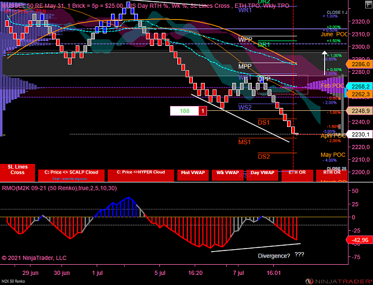Image resolution: width=373 pixels, height=285 pixels.
Task: Select the M2K 50 Renko chart tab
Action: click(x=13, y=281)
